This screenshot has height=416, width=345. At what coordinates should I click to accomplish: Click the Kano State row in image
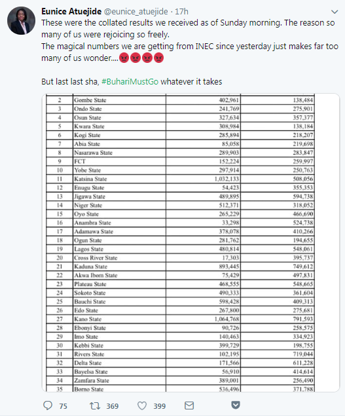tap(180, 319)
